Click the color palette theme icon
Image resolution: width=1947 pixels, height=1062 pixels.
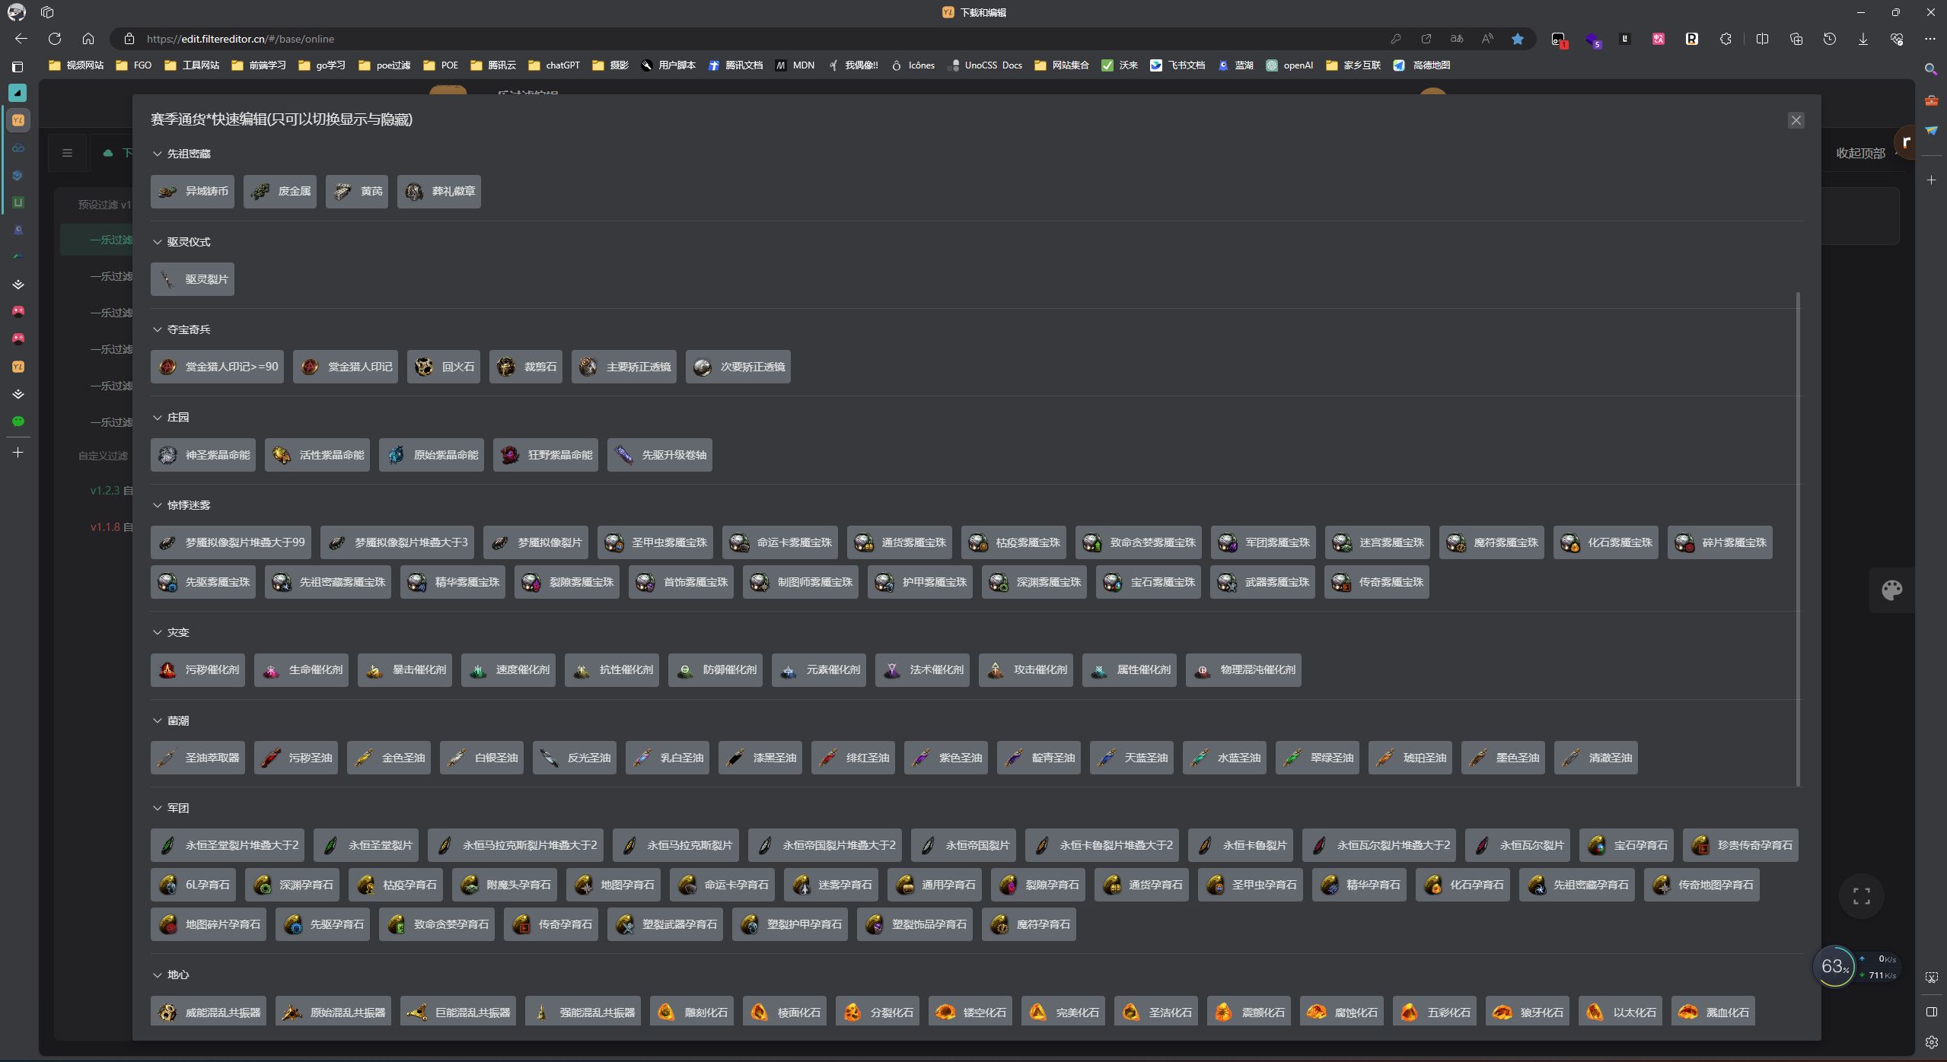pos(1891,590)
